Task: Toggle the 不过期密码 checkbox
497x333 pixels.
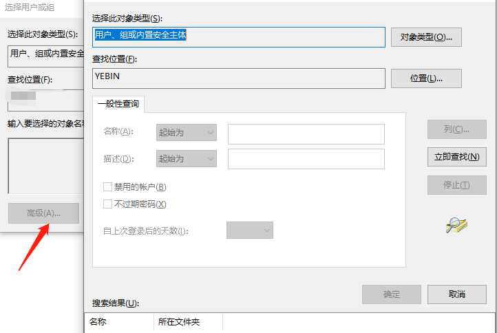Action: point(108,204)
